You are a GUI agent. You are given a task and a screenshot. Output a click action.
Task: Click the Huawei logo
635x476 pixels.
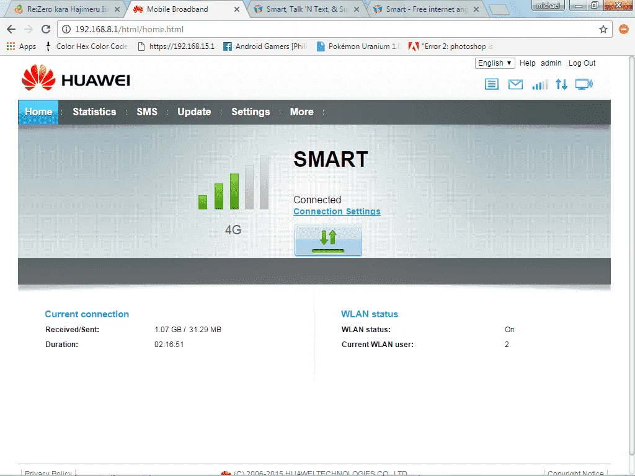tap(76, 77)
